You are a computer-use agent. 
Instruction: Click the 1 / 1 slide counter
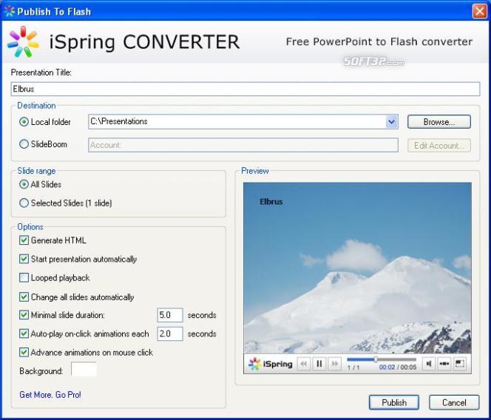(353, 367)
